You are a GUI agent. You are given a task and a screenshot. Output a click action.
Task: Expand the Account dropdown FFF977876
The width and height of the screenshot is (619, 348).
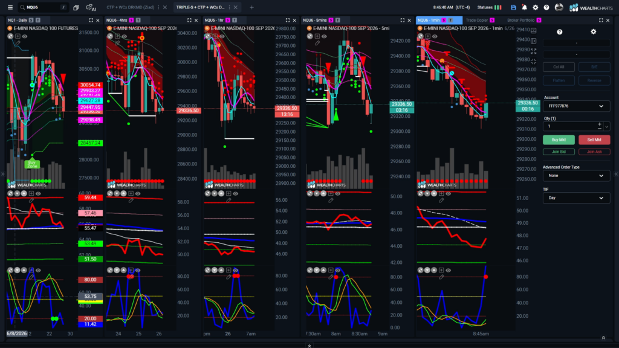point(576,106)
